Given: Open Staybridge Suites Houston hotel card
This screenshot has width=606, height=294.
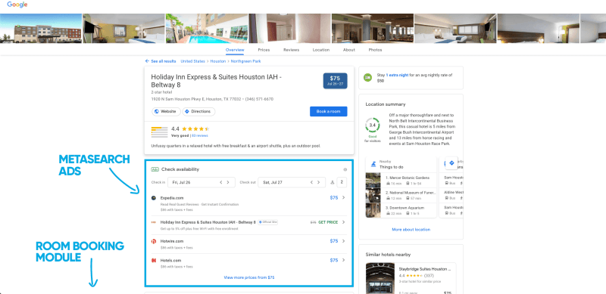Looking at the screenshot, I should click(411, 278).
